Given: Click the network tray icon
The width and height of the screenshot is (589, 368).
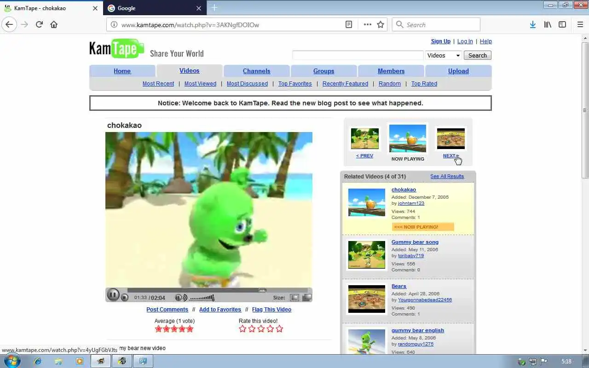Looking at the screenshot, I should coord(533,361).
